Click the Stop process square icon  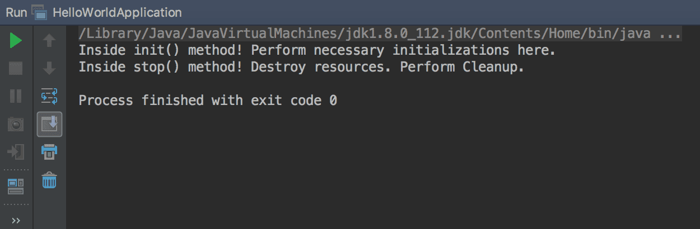[16, 69]
